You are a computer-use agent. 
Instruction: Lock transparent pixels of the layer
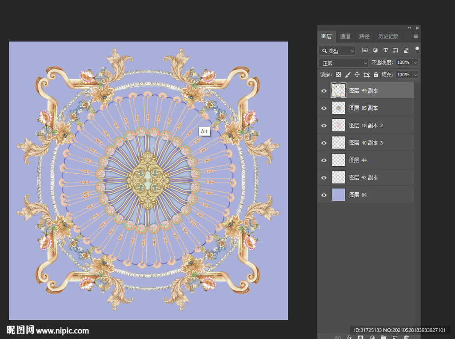[338, 75]
